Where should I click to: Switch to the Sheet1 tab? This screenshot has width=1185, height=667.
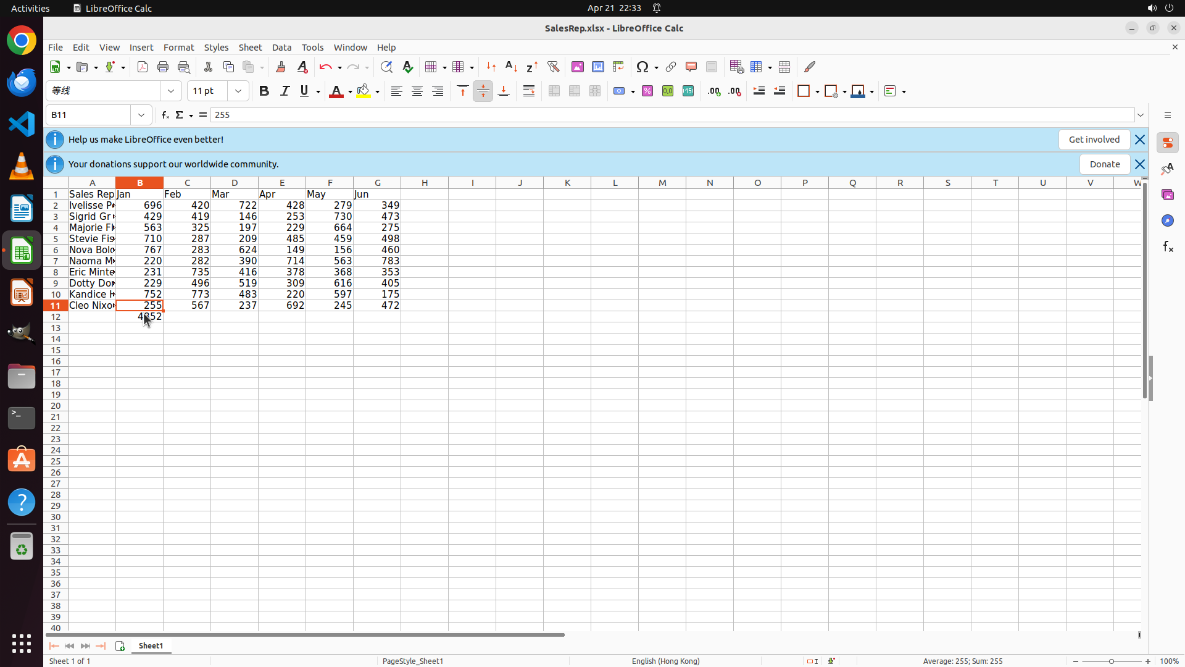(x=151, y=646)
